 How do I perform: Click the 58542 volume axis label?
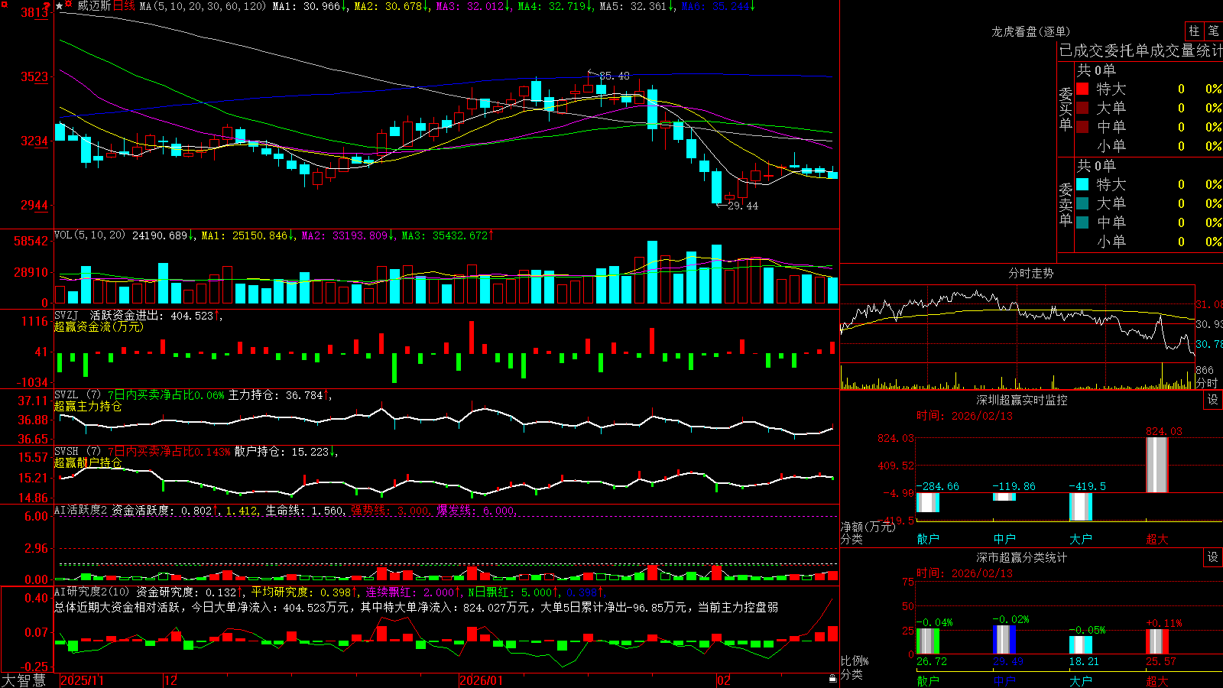pos(31,241)
